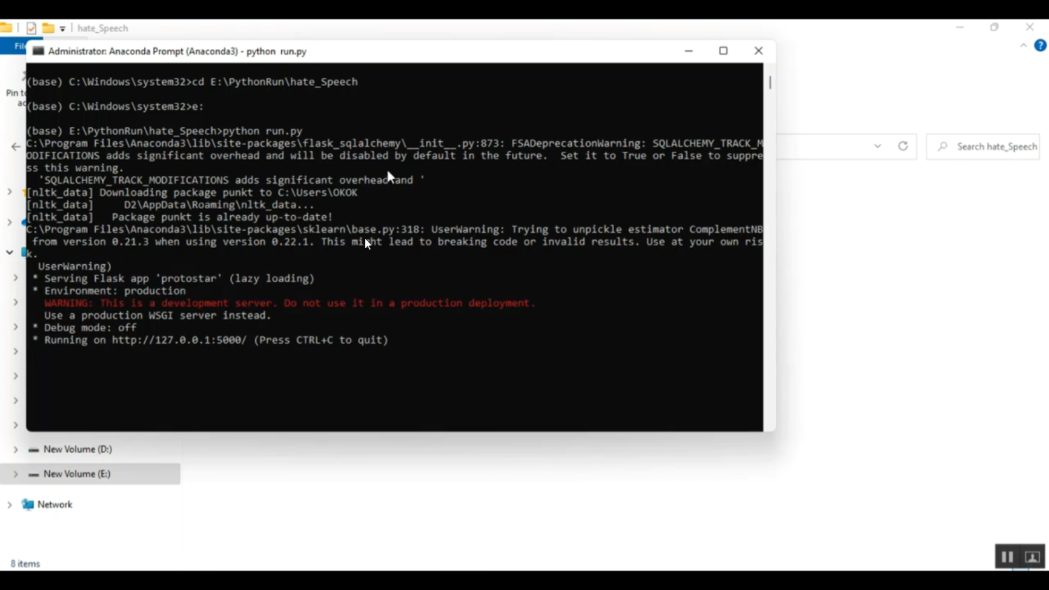Click New folder icon in Explorer title bar

48,28
